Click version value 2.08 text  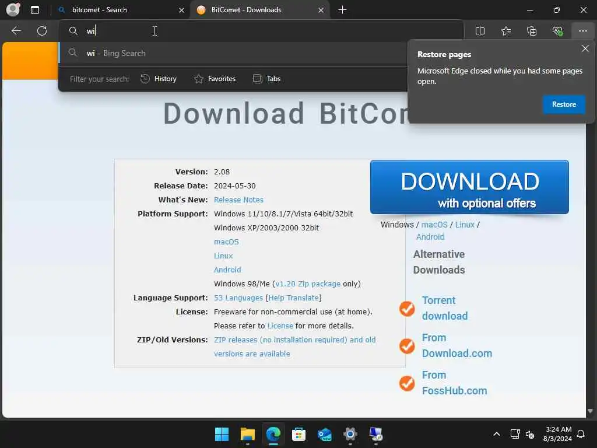click(x=222, y=172)
